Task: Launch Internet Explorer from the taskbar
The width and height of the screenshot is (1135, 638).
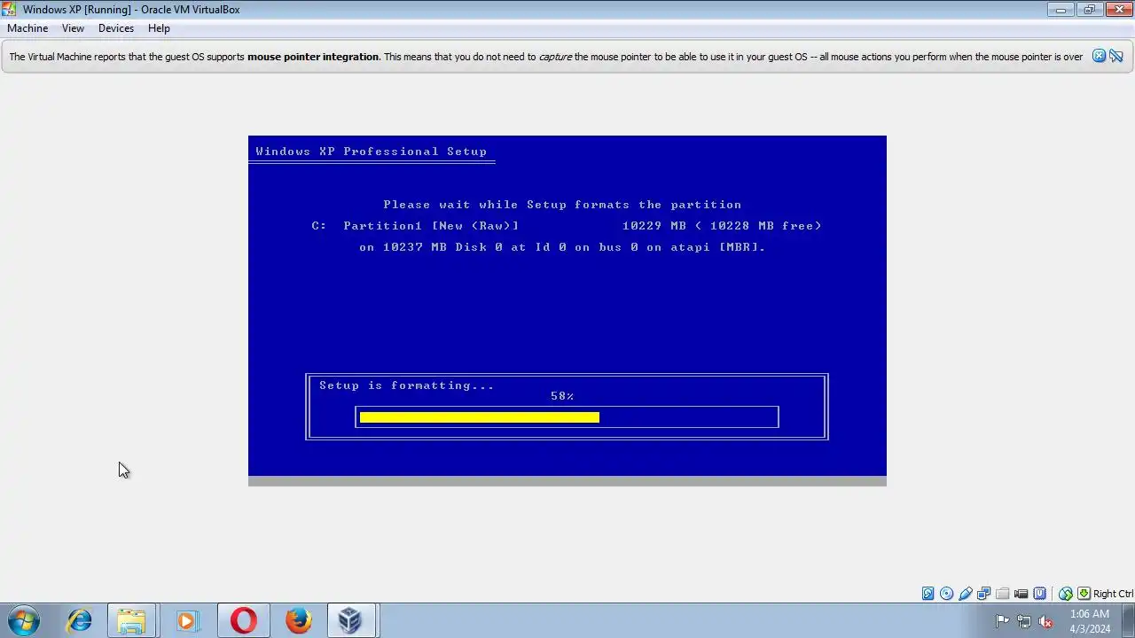Action: pyautogui.click(x=80, y=620)
